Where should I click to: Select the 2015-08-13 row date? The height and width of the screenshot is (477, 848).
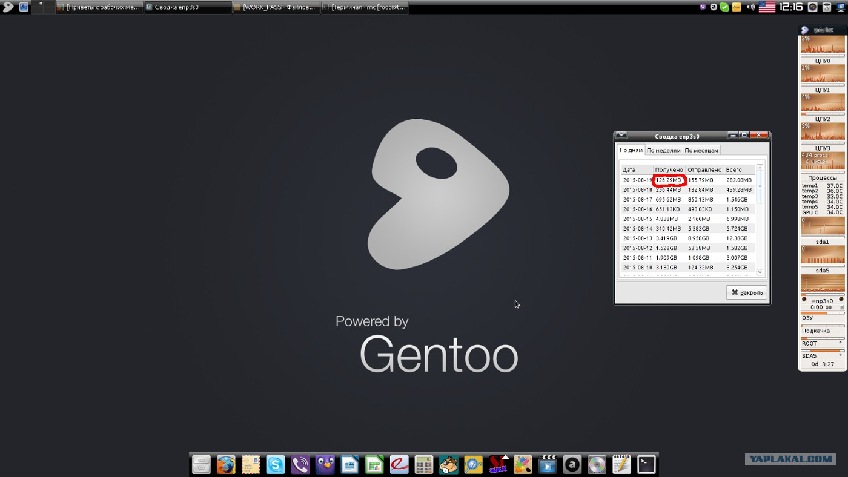[x=638, y=238]
